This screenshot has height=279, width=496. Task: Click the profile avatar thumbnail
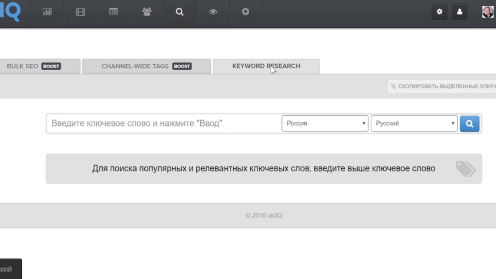tap(488, 12)
